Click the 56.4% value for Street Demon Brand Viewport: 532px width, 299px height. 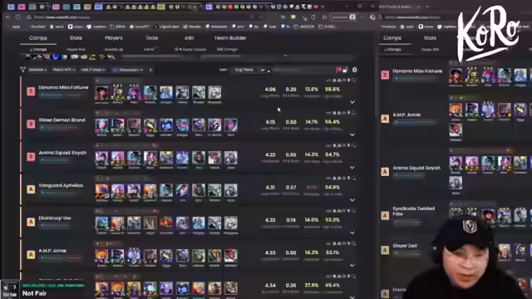(332, 122)
